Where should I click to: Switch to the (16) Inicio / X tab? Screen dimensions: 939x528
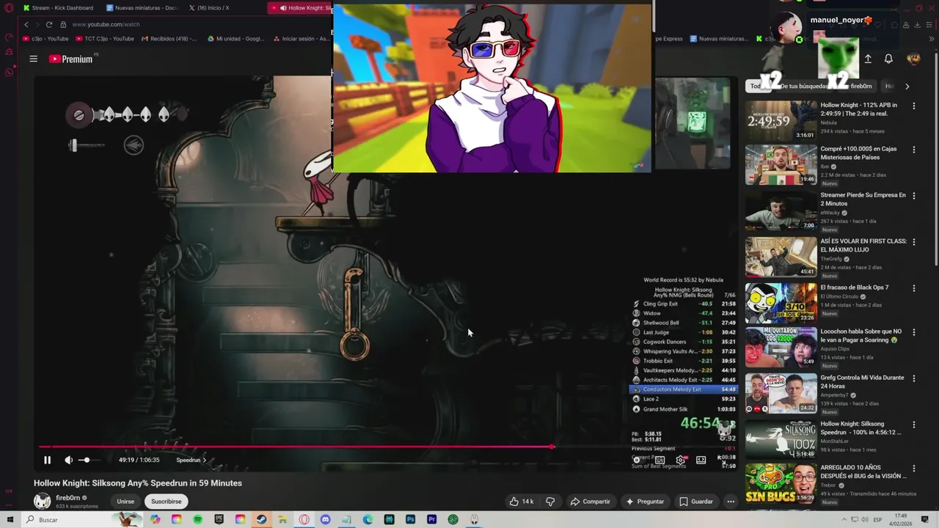point(208,8)
